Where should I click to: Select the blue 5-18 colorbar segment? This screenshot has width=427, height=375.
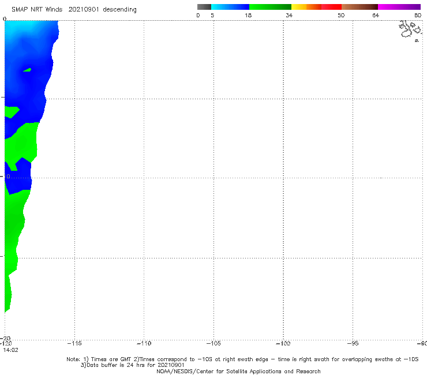point(230,7)
